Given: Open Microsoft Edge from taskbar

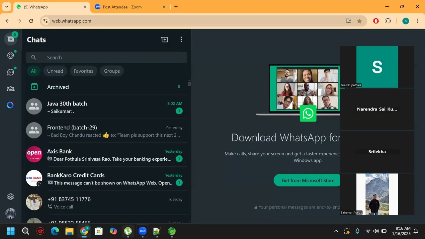Looking at the screenshot, I should click(x=55, y=231).
